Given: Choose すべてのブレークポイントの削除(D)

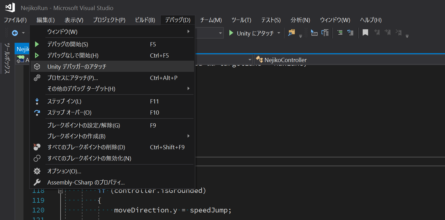Looking at the screenshot, I should 112,147.
